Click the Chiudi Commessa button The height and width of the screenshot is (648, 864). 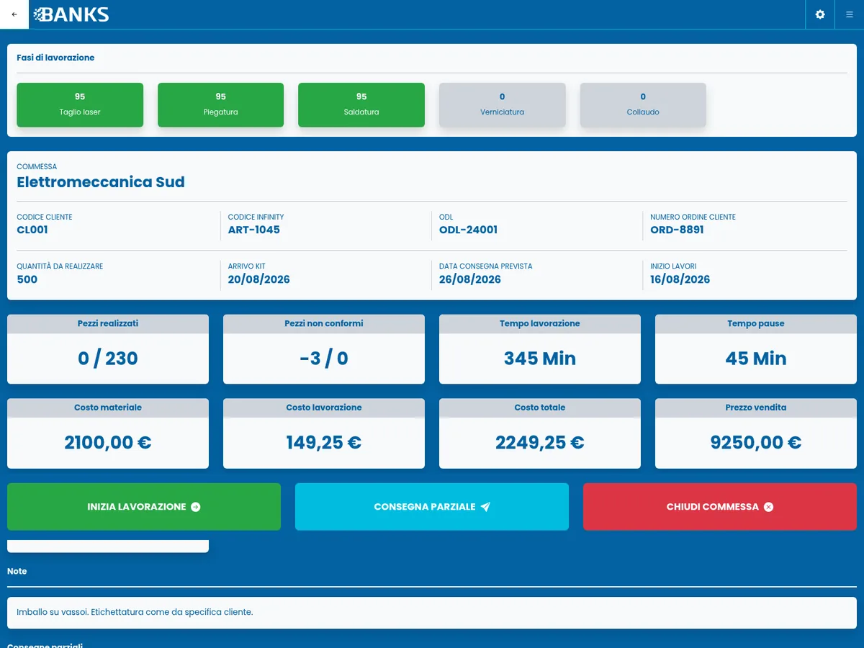coord(720,507)
